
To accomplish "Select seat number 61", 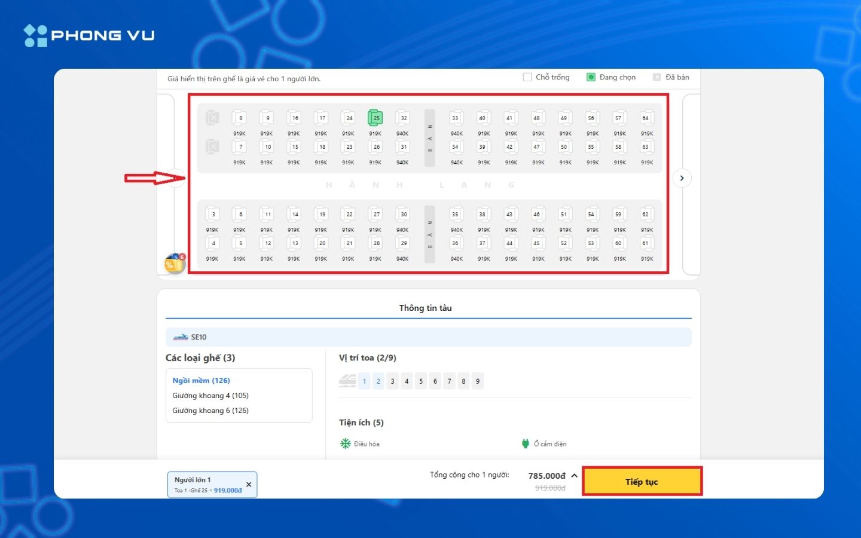I will tap(646, 243).
